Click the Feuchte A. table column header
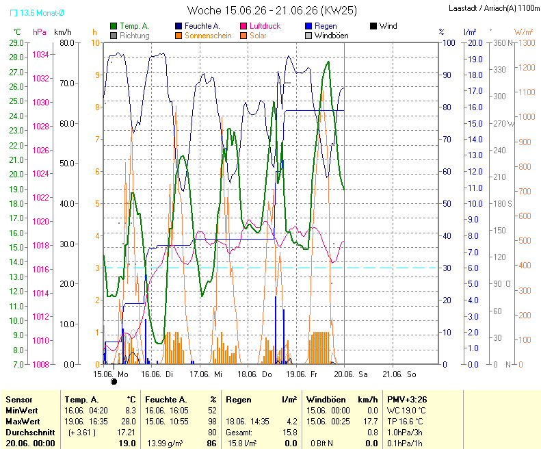Image resolution: width=541 pixels, height=449 pixels. pos(166,400)
